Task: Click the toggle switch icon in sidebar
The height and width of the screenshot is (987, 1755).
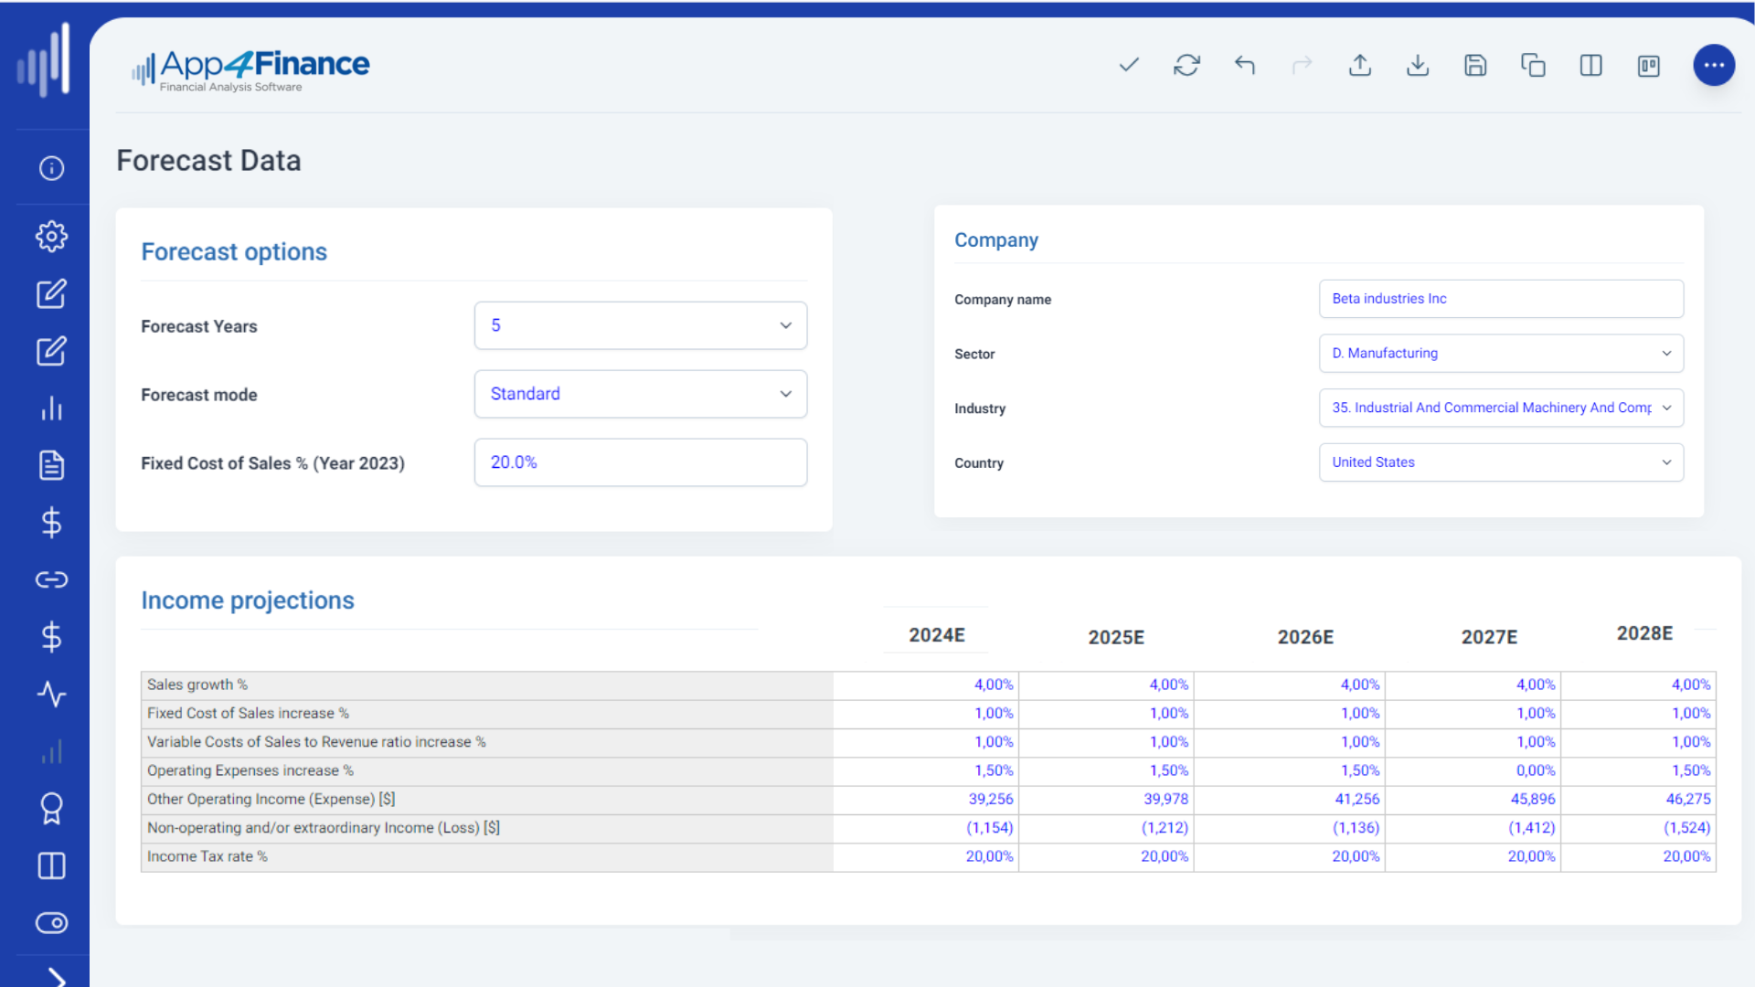Action: (x=52, y=923)
